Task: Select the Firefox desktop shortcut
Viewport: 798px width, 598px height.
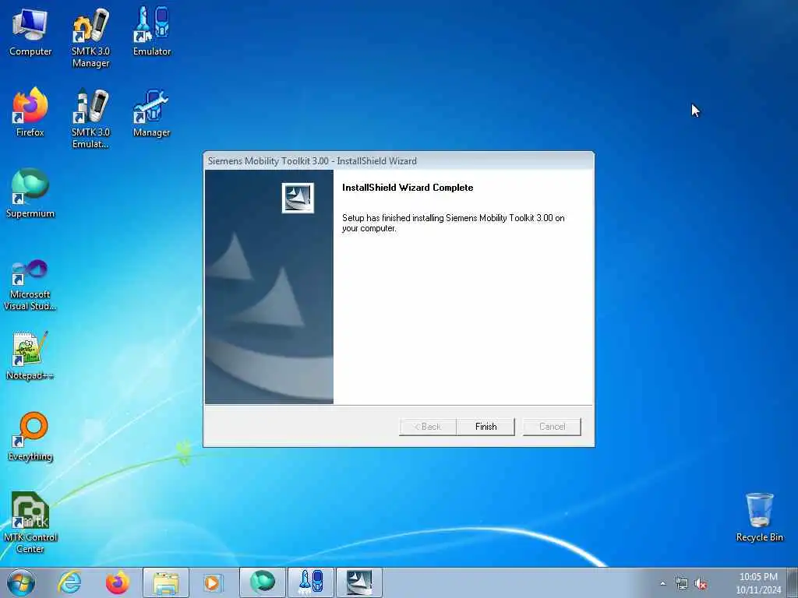Action: 30,112
